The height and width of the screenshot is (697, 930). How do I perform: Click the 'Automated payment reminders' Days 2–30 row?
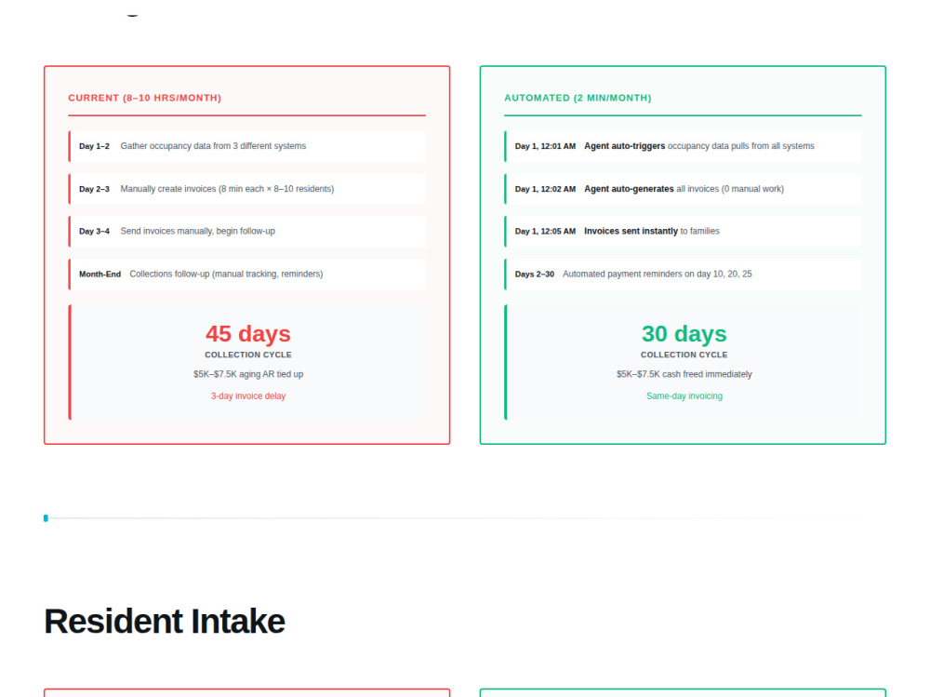[x=683, y=274]
